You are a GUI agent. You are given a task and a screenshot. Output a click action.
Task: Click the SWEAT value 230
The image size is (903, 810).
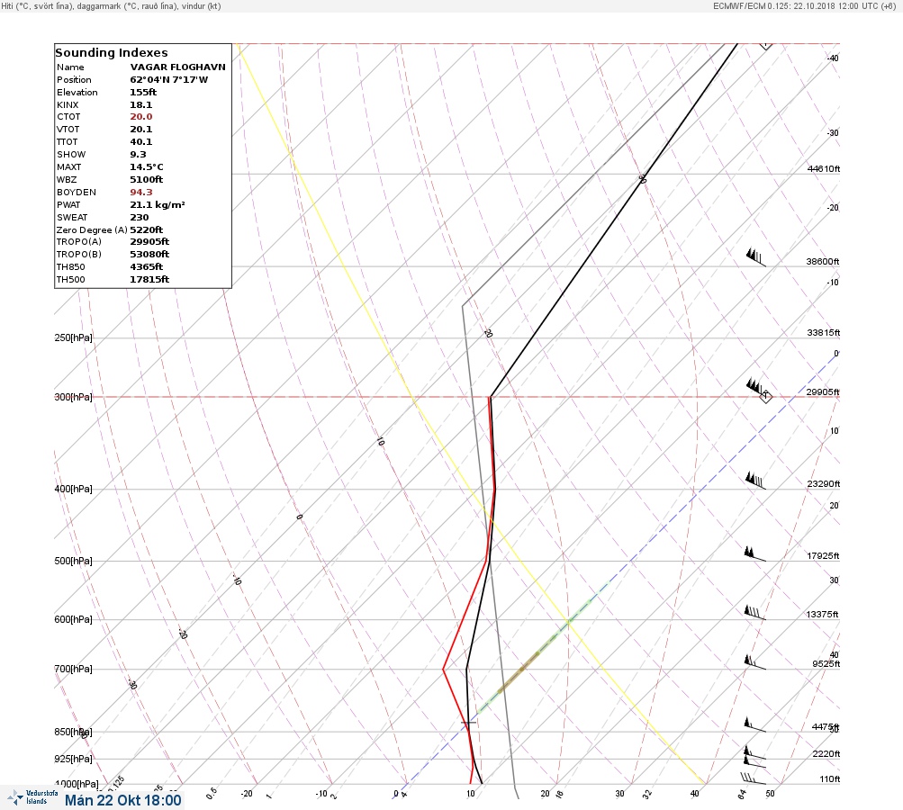(140, 218)
